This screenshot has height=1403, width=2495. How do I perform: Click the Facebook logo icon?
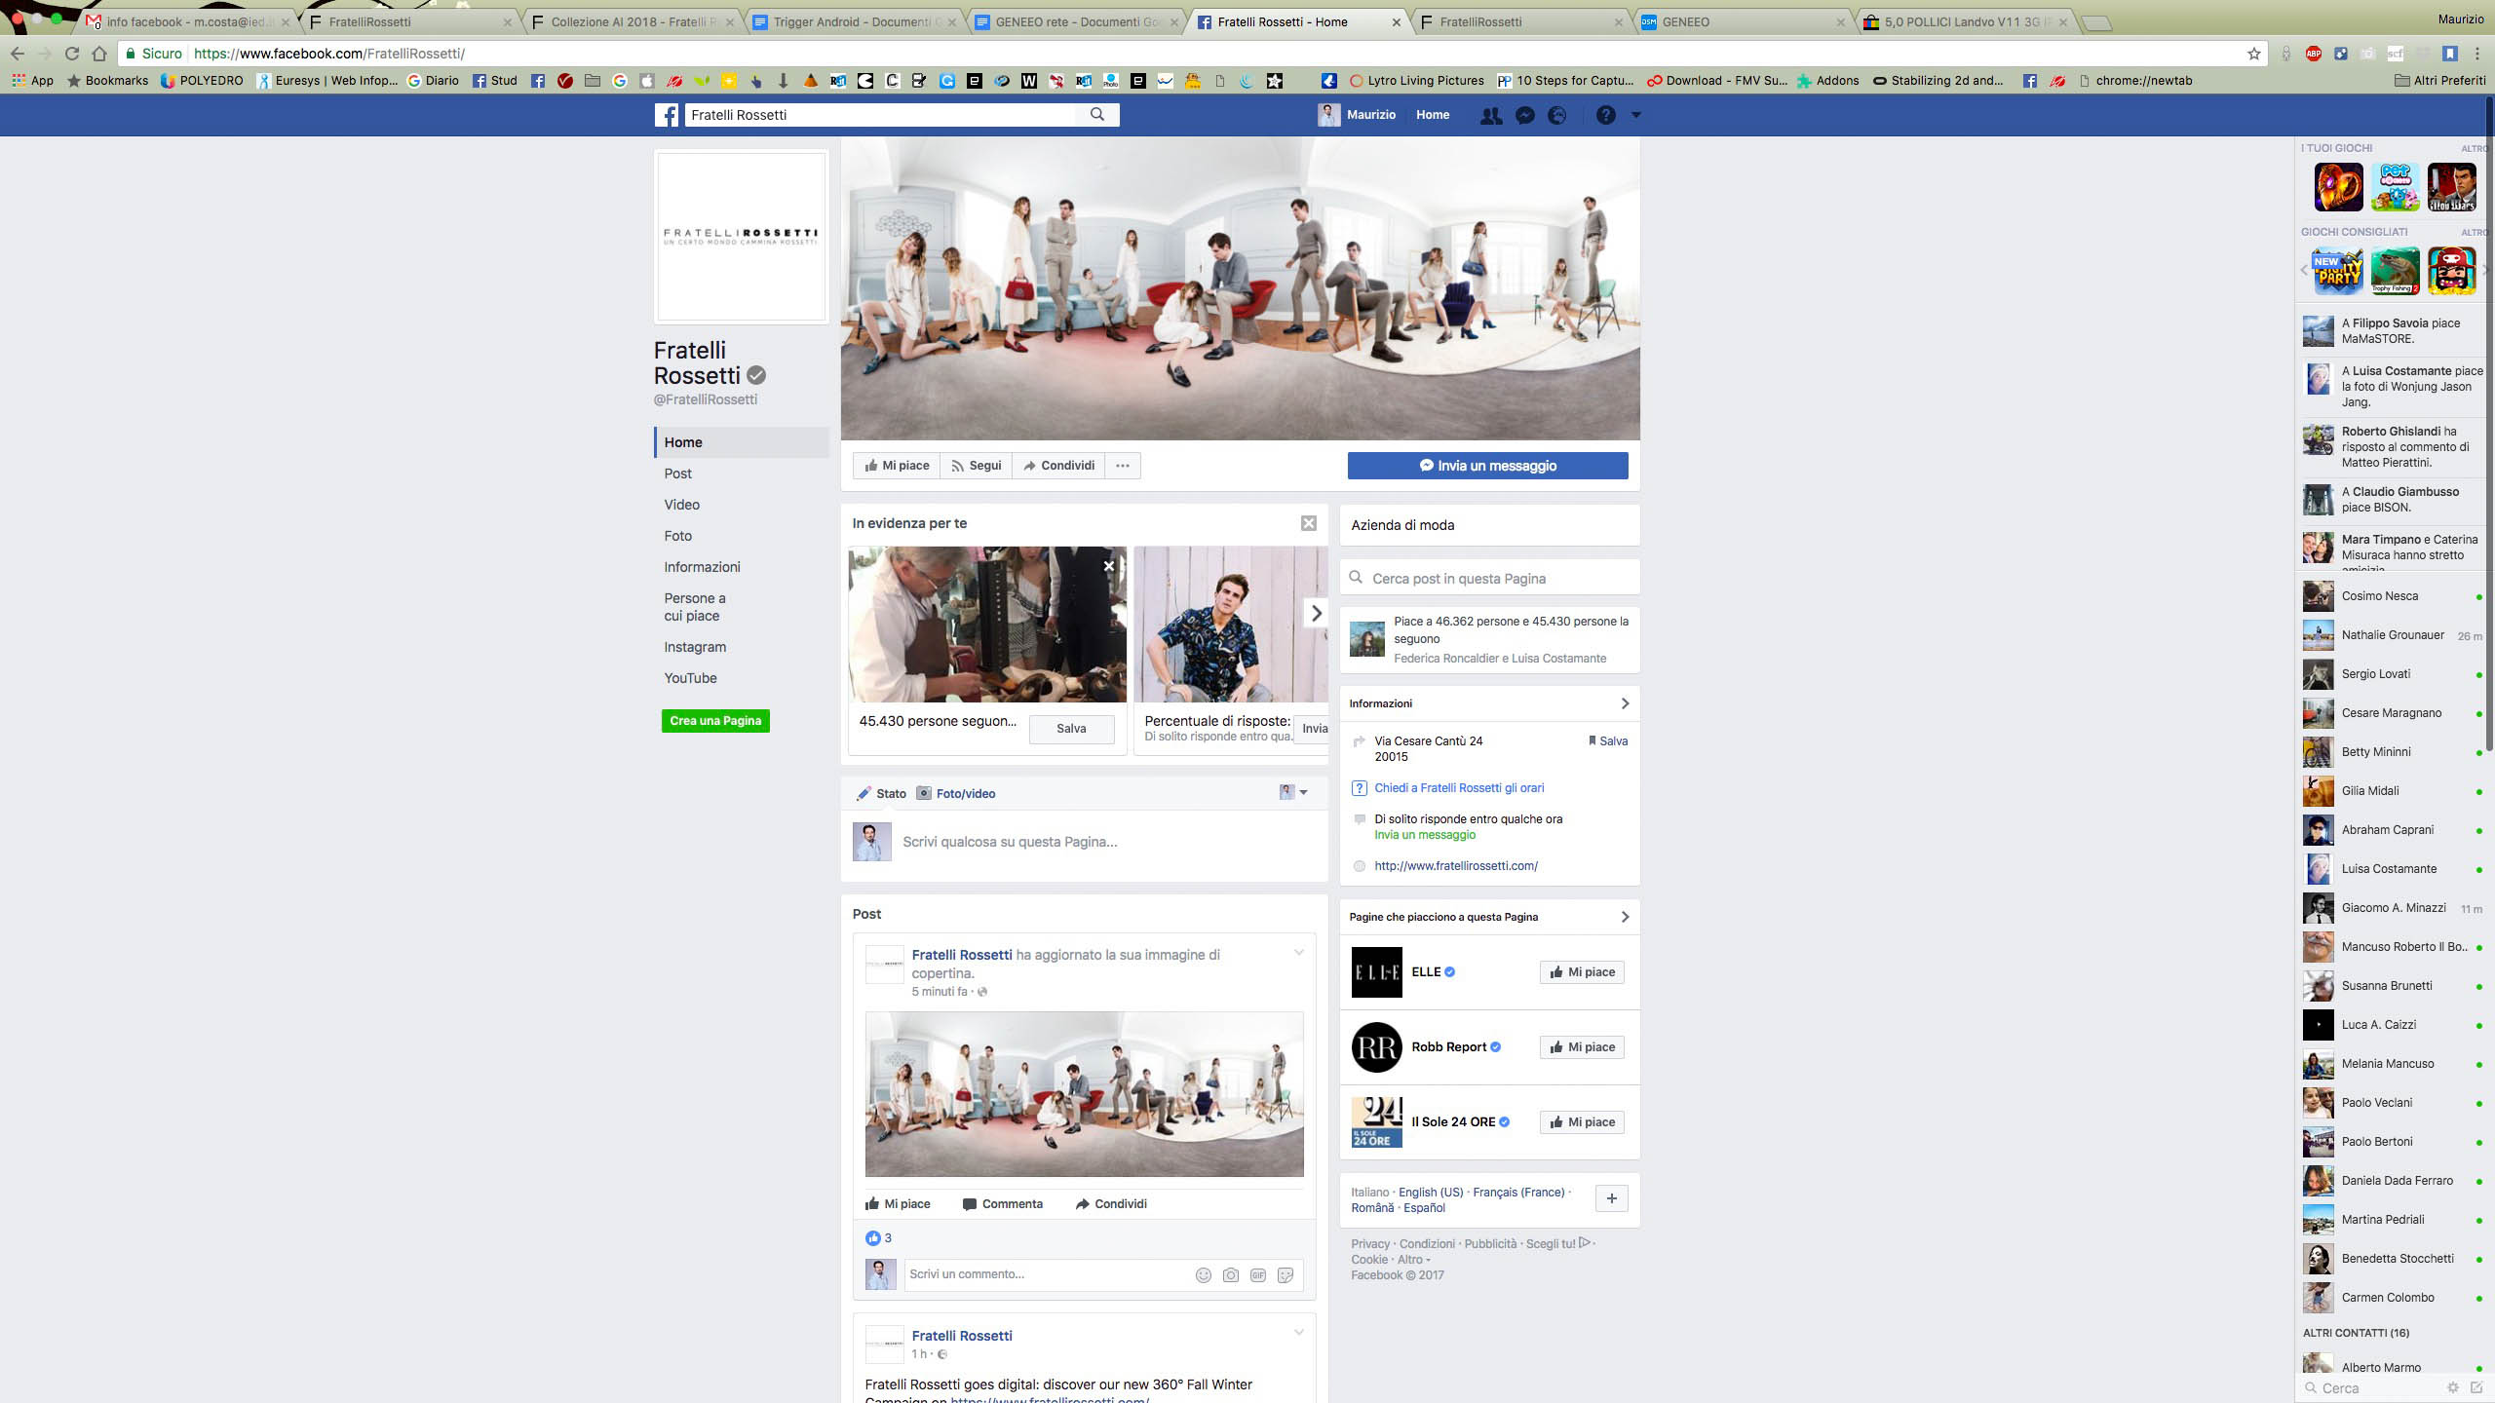coord(667,115)
